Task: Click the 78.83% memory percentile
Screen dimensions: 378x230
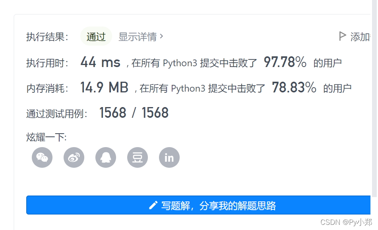Action: (x=293, y=87)
